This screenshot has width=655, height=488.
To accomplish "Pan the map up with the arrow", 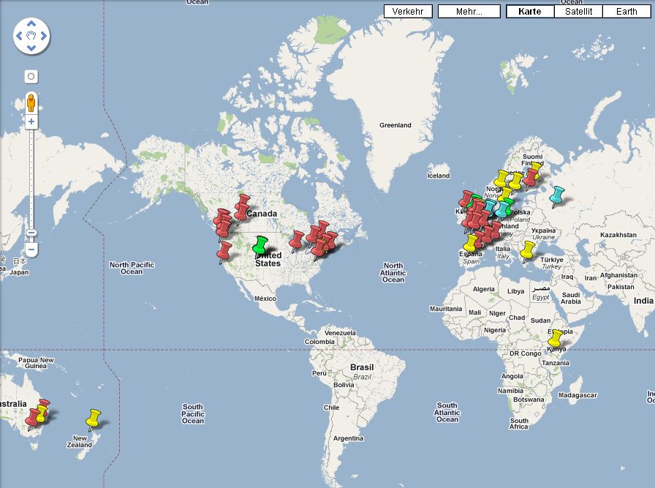I will [x=31, y=24].
